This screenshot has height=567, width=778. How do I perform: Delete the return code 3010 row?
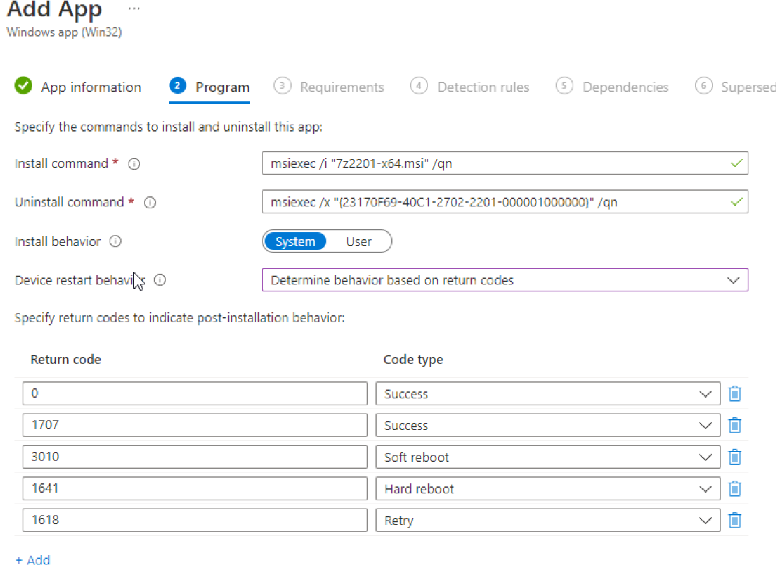pos(735,457)
